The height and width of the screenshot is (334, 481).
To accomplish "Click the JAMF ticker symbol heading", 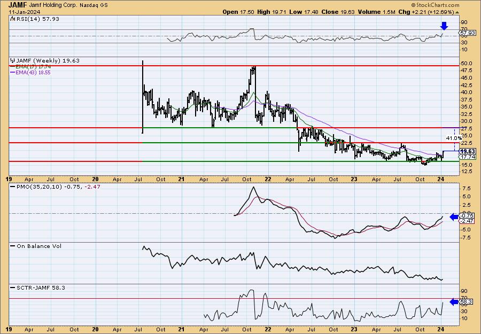I will (17, 5).
